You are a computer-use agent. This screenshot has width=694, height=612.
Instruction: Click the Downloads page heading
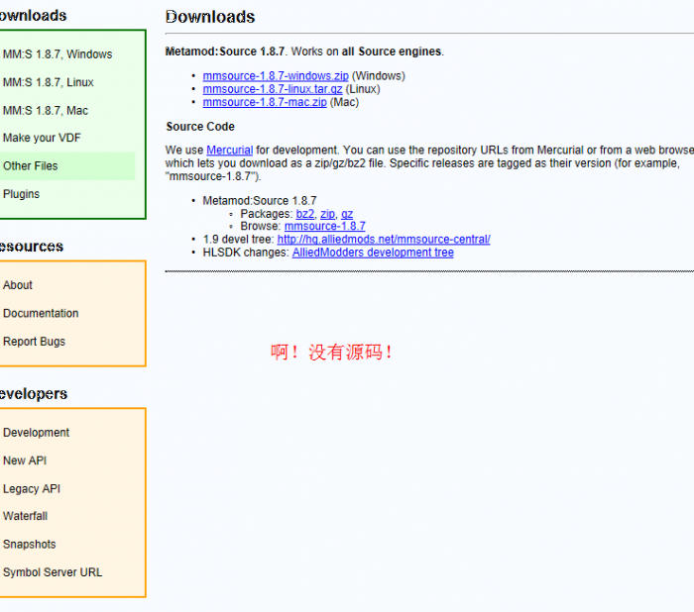[210, 17]
